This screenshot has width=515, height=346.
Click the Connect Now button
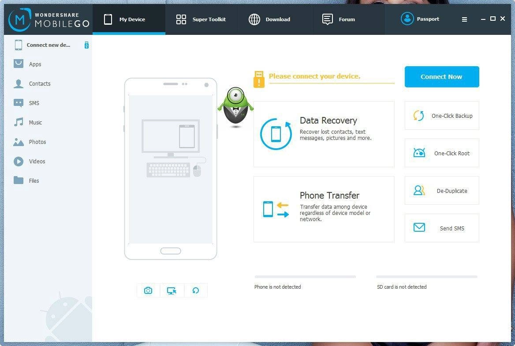(x=442, y=77)
